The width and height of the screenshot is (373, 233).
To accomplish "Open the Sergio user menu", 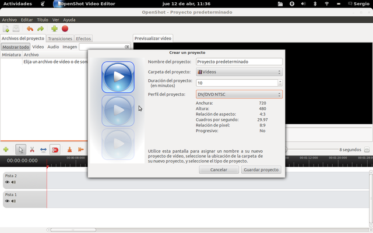I will [359, 4].
